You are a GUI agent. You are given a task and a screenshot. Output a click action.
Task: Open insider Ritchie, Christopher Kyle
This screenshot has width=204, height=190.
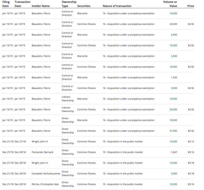click(45, 184)
